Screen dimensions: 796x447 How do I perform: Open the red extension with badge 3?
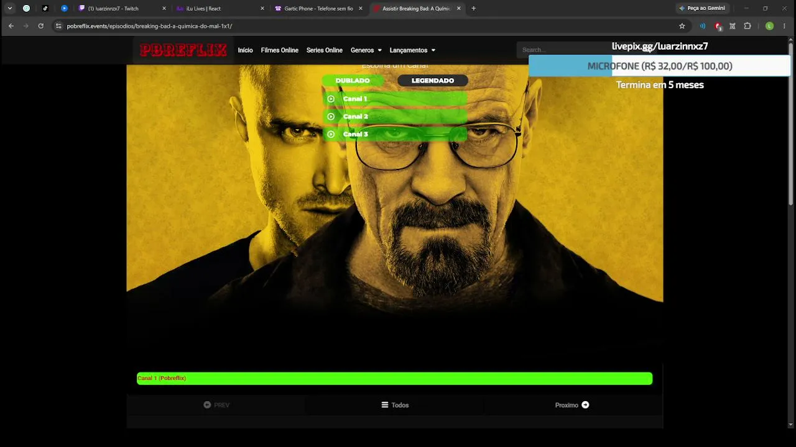click(x=718, y=26)
